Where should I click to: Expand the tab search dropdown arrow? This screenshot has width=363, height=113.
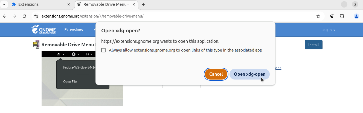tap(4, 4)
